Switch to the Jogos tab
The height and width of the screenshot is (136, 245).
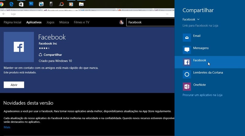tap(50, 22)
